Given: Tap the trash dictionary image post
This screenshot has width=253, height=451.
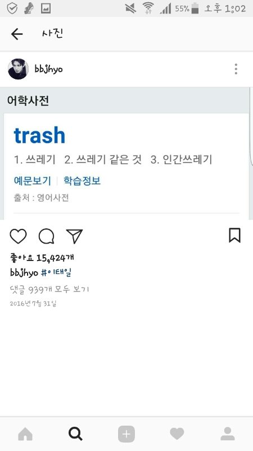Looking at the screenshot, I should tap(126, 153).
